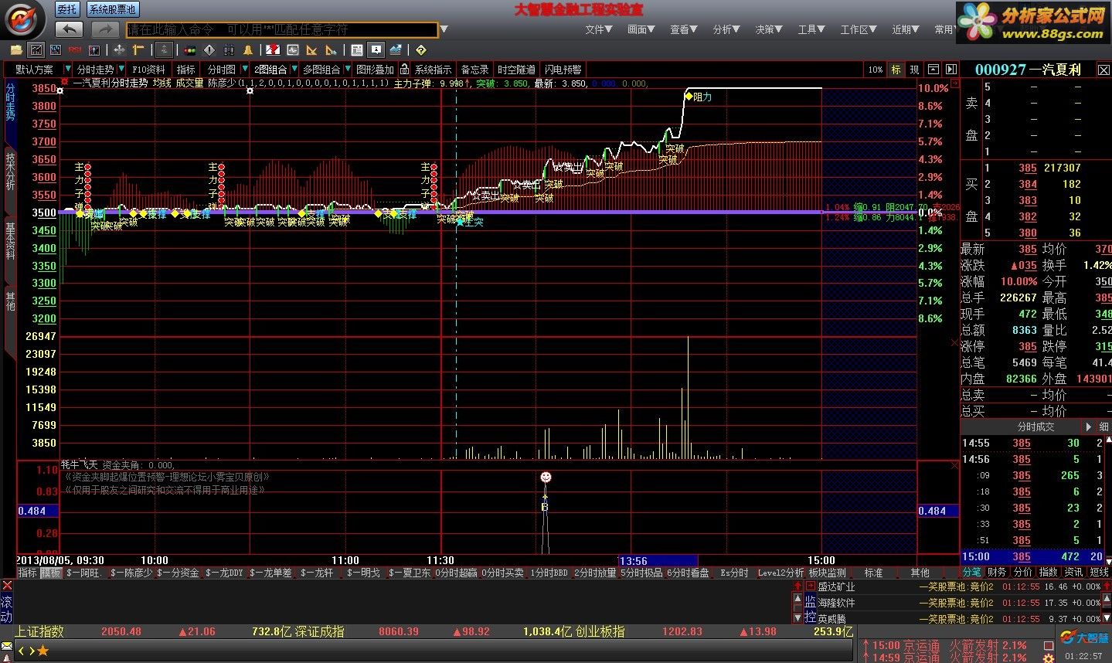1112x663 pixels.
Task: Open the 查看 menu
Action: (x=684, y=29)
